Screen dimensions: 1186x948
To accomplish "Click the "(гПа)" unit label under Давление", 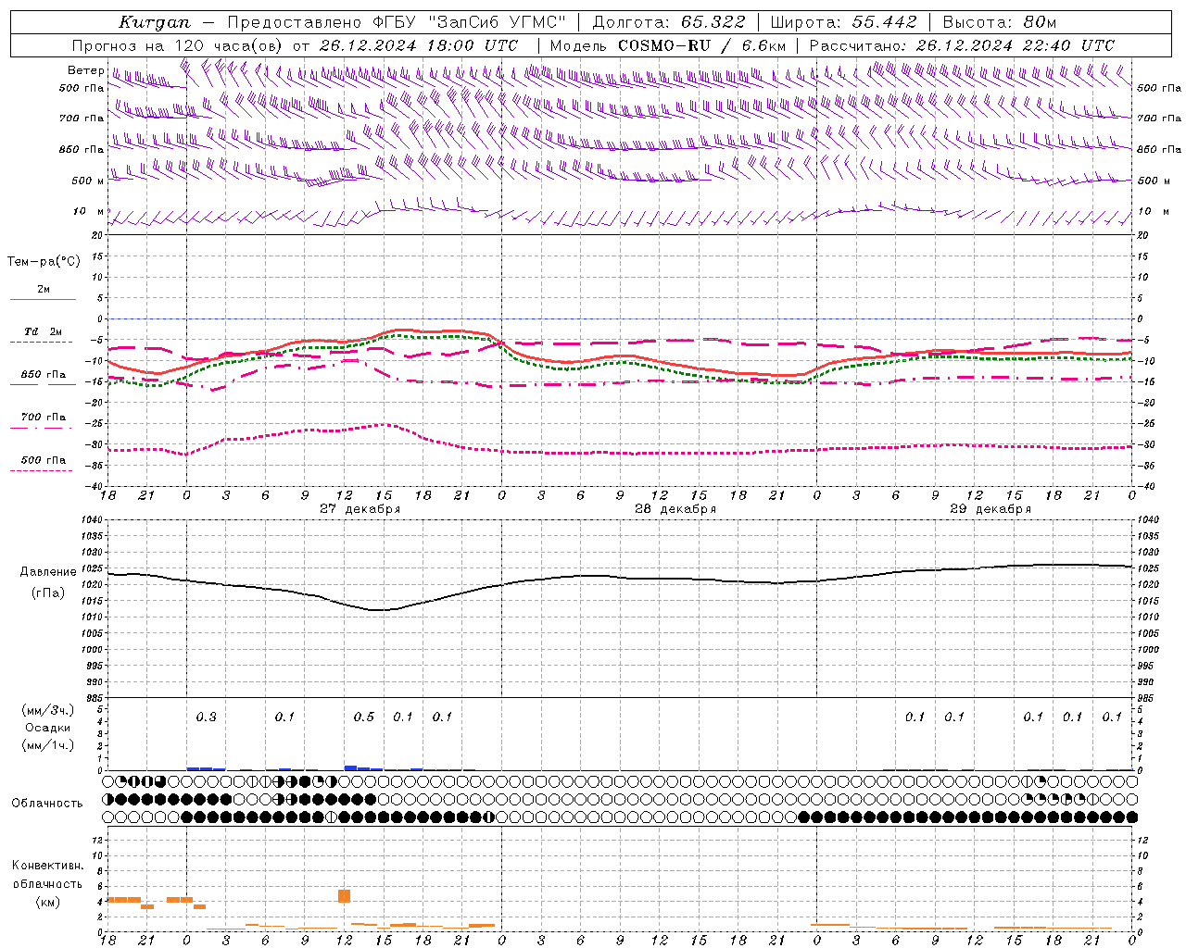I will (48, 593).
